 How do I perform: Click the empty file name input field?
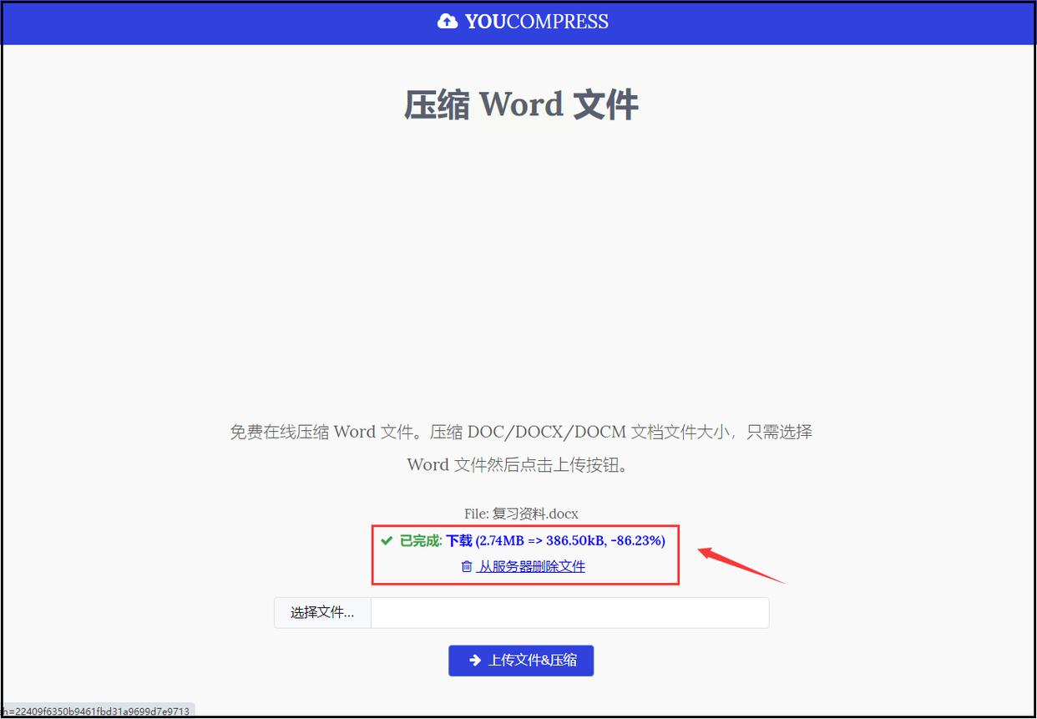(569, 613)
